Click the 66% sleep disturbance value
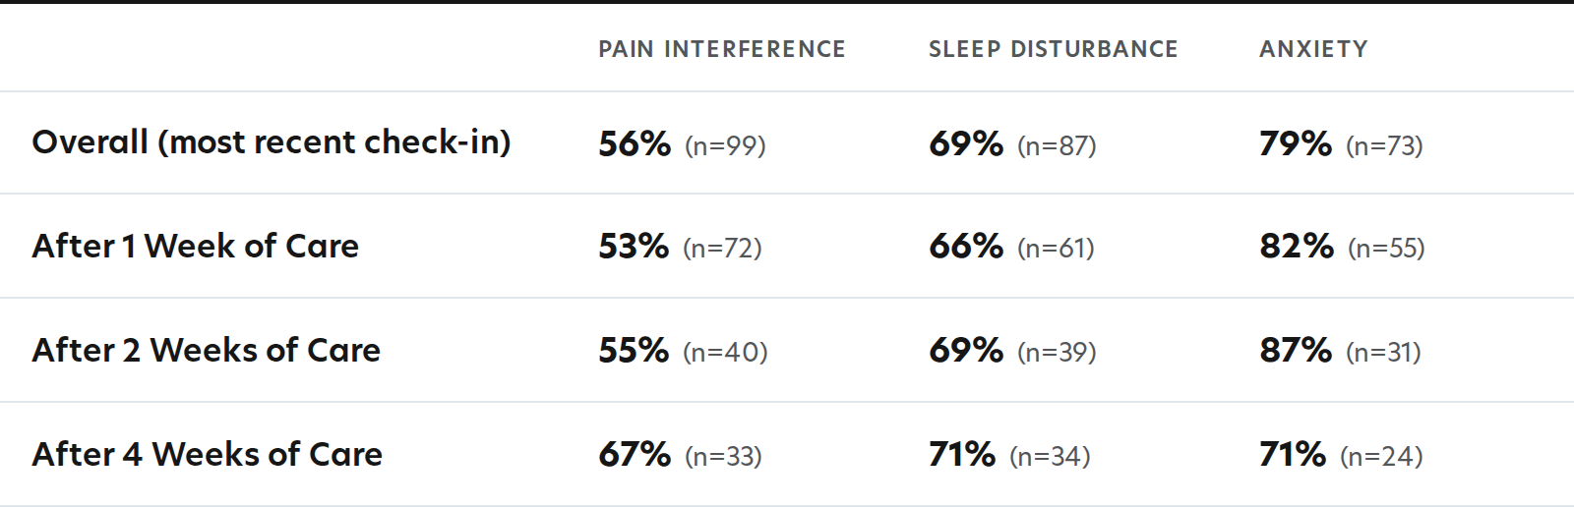Viewport: 1574px width, 507px height. pyautogui.click(x=966, y=247)
